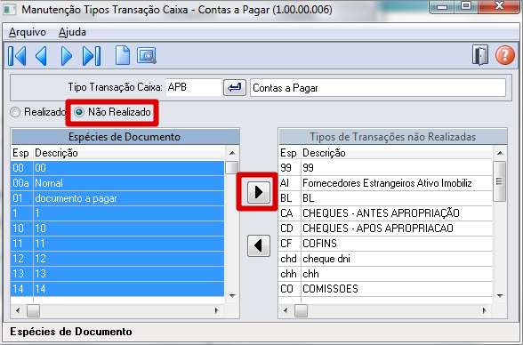The image size is (523, 345).
Task: Select the CO COMISSOES row
Action: 386,289
